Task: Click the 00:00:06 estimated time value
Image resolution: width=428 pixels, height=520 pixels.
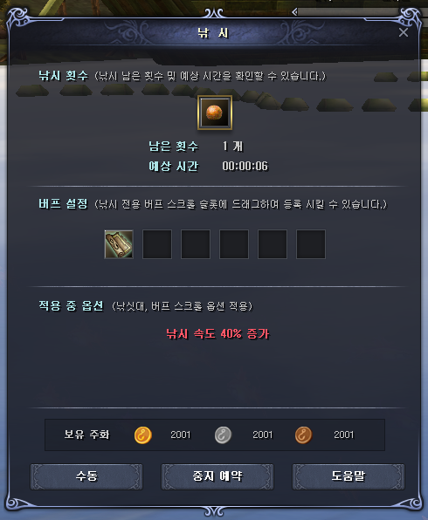Action: click(245, 166)
